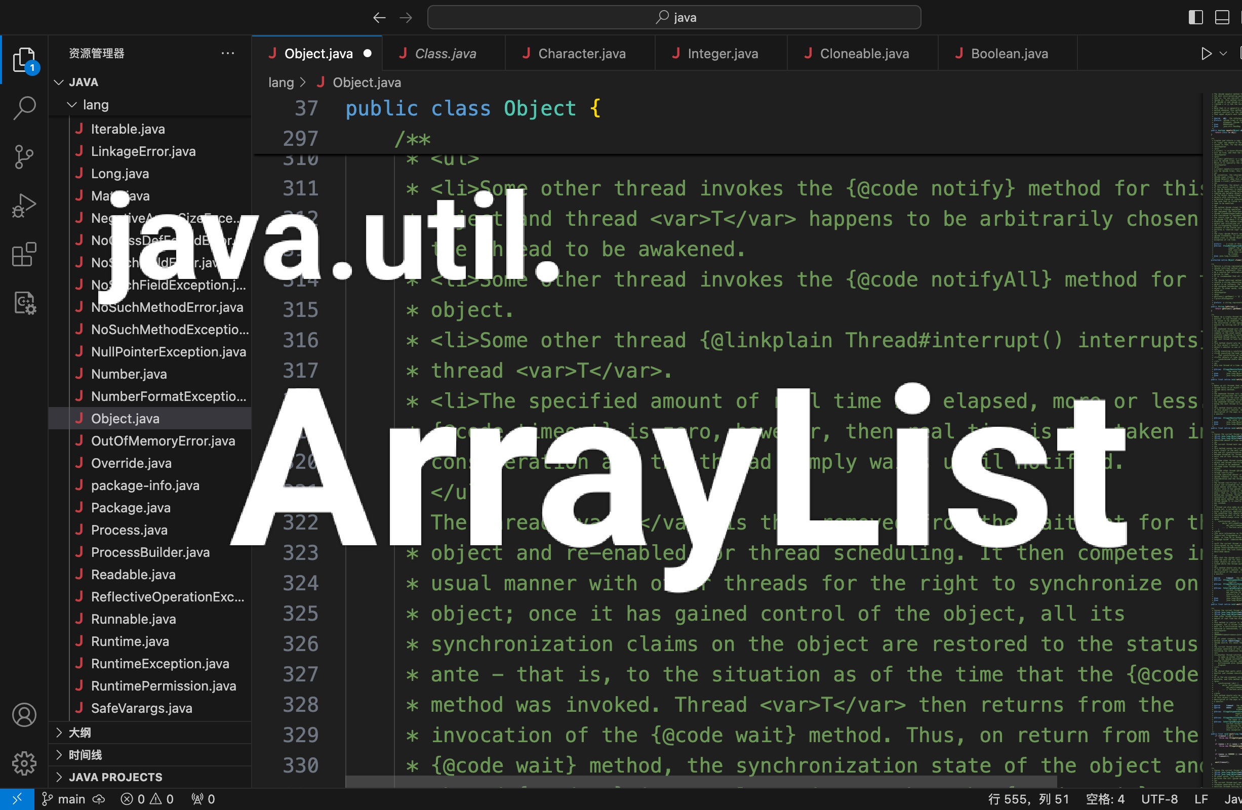Open NullPointerException.java file
1242x810 pixels.
coord(150,352)
